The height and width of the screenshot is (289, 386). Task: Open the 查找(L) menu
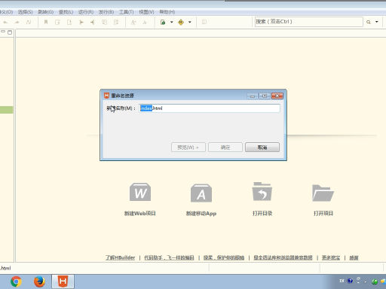(66, 12)
